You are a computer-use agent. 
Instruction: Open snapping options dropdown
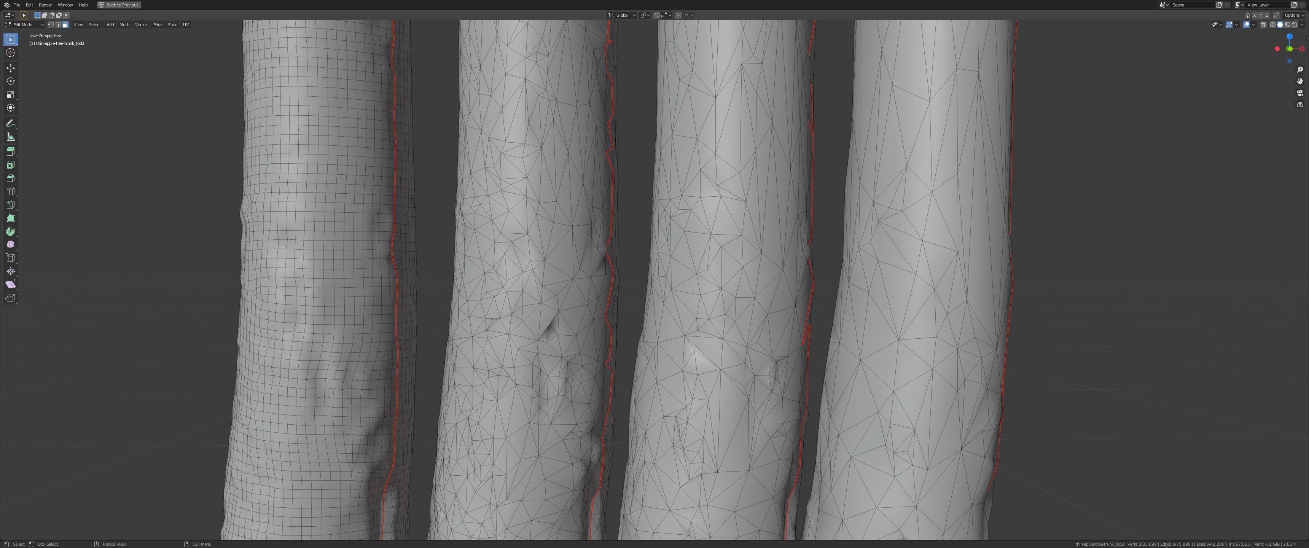coord(666,15)
